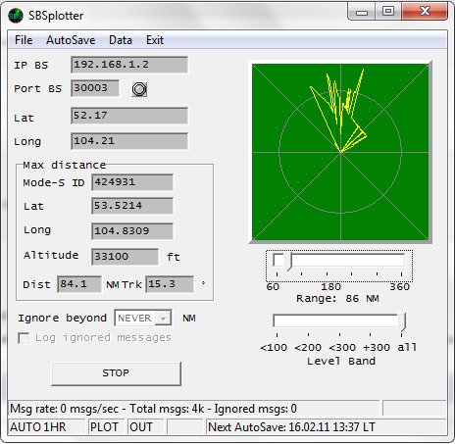Click the station Lat field showing 52.17
The width and height of the screenshot is (455, 444).
[129, 116]
